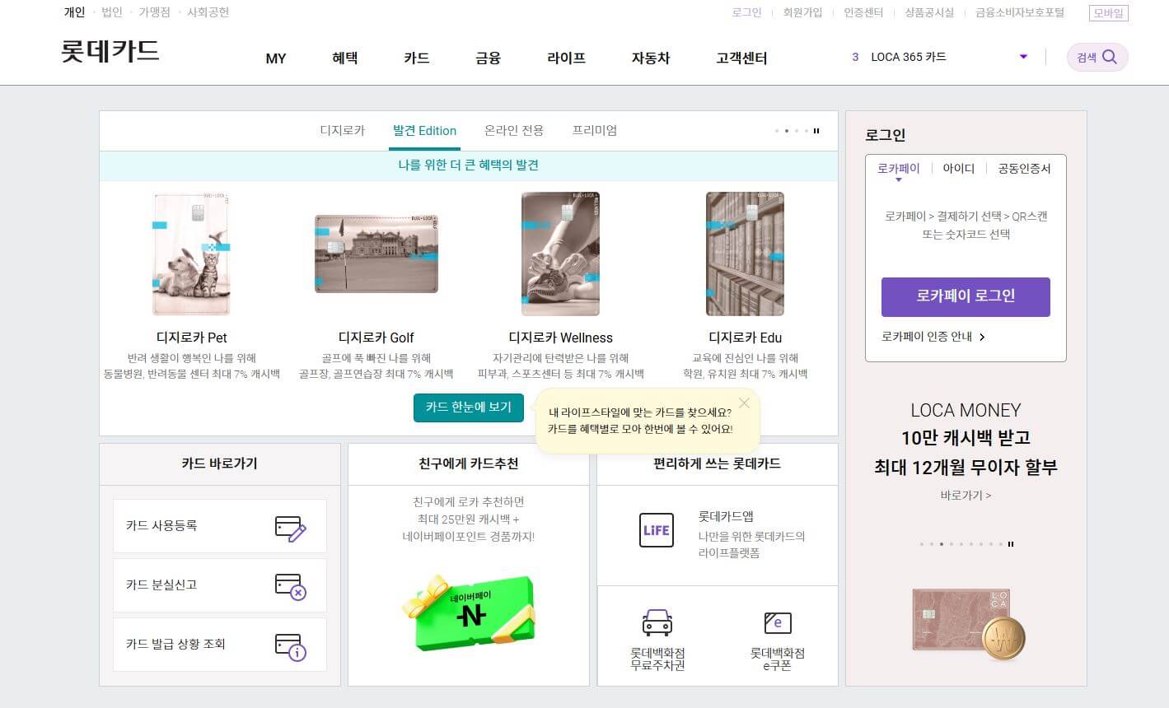This screenshot has width=1169, height=708.
Task: Click the 롯데백화점 e쿠폰 icon
Action: pos(778,623)
